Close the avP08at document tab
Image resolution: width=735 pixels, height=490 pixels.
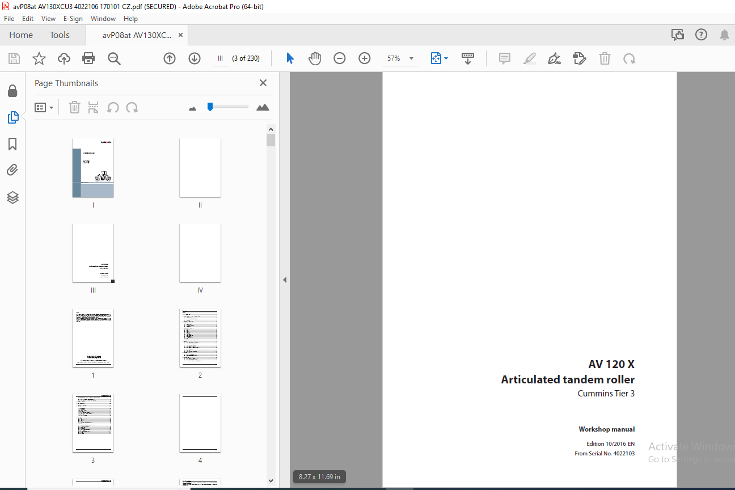(180, 35)
